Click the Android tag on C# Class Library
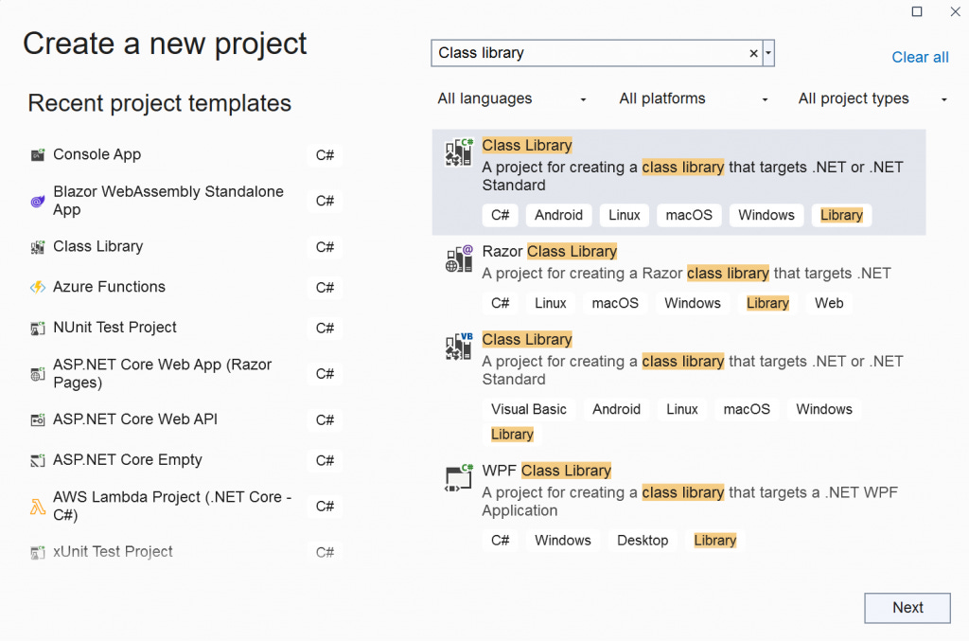 pyautogui.click(x=558, y=215)
